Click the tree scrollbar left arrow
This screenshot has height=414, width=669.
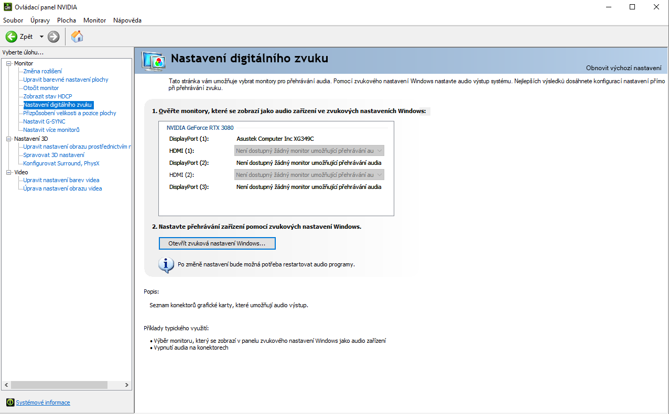[x=6, y=385]
